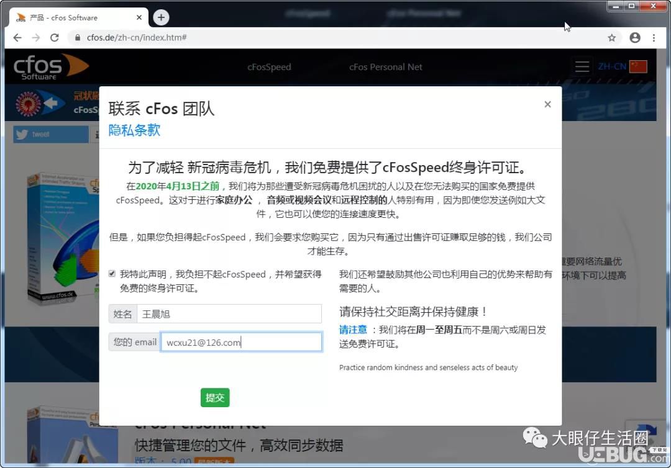The image size is (671, 468).
Task: Click the 您的 email input field
Action: point(241,342)
